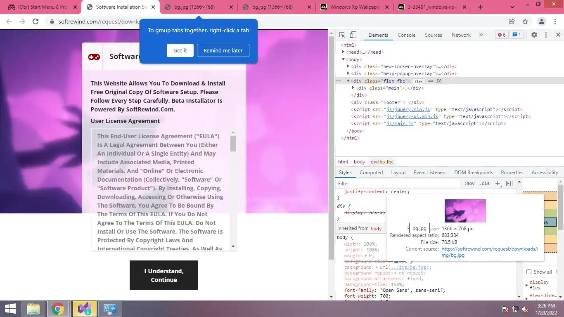Focus the styles Filter input field
Screen dimensions: 564x317
click(x=398, y=183)
